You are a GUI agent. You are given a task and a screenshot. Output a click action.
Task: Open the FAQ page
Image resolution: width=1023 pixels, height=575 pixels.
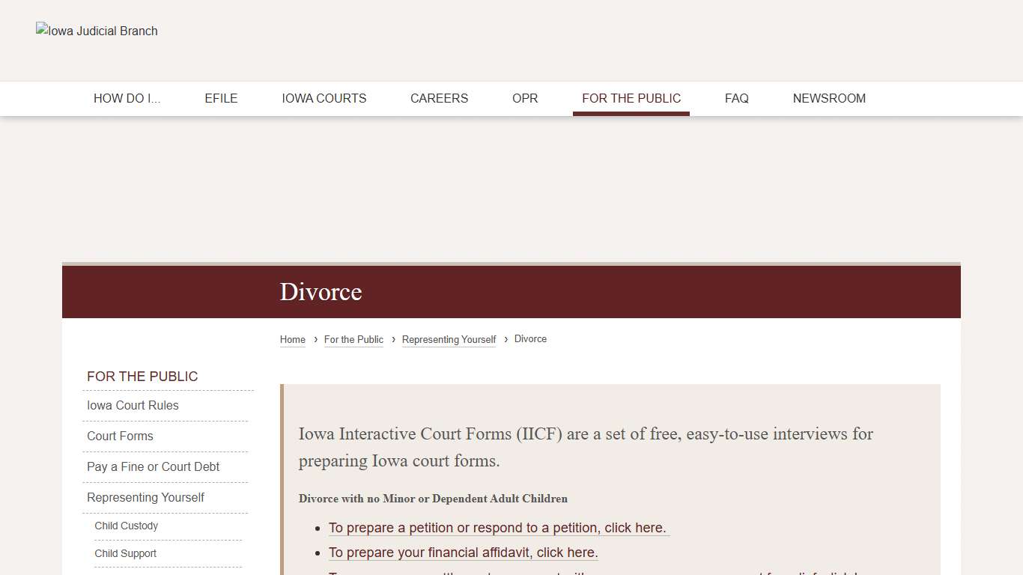pos(736,98)
